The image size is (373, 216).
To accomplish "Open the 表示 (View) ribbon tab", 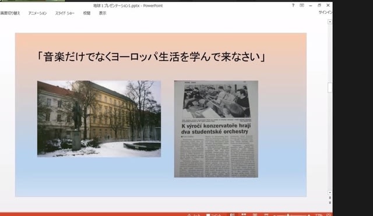I will tap(103, 13).
